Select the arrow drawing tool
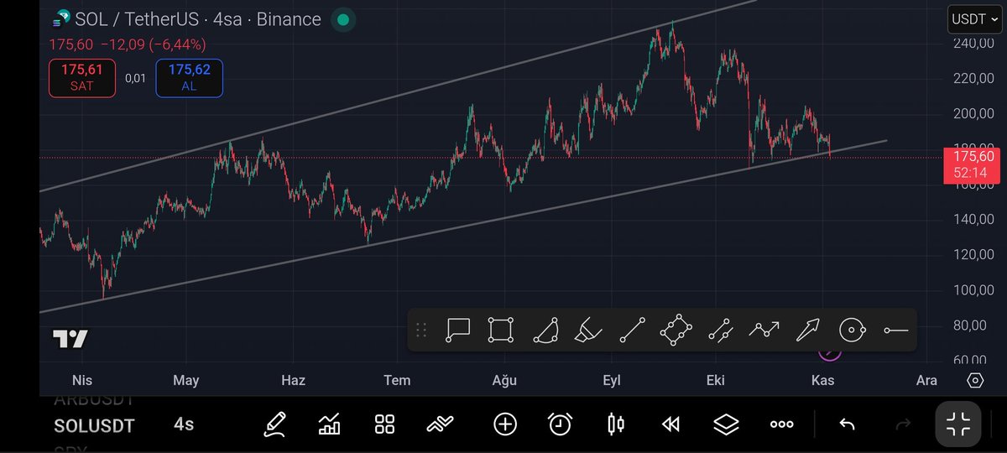1007x453 pixels. (807, 330)
